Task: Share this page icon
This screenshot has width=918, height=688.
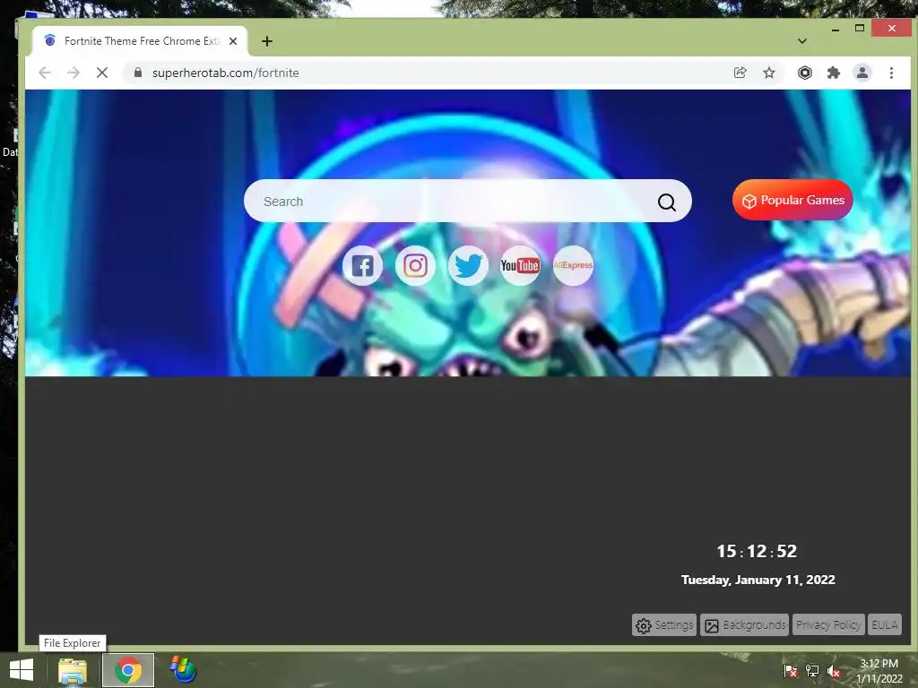Action: coord(740,73)
